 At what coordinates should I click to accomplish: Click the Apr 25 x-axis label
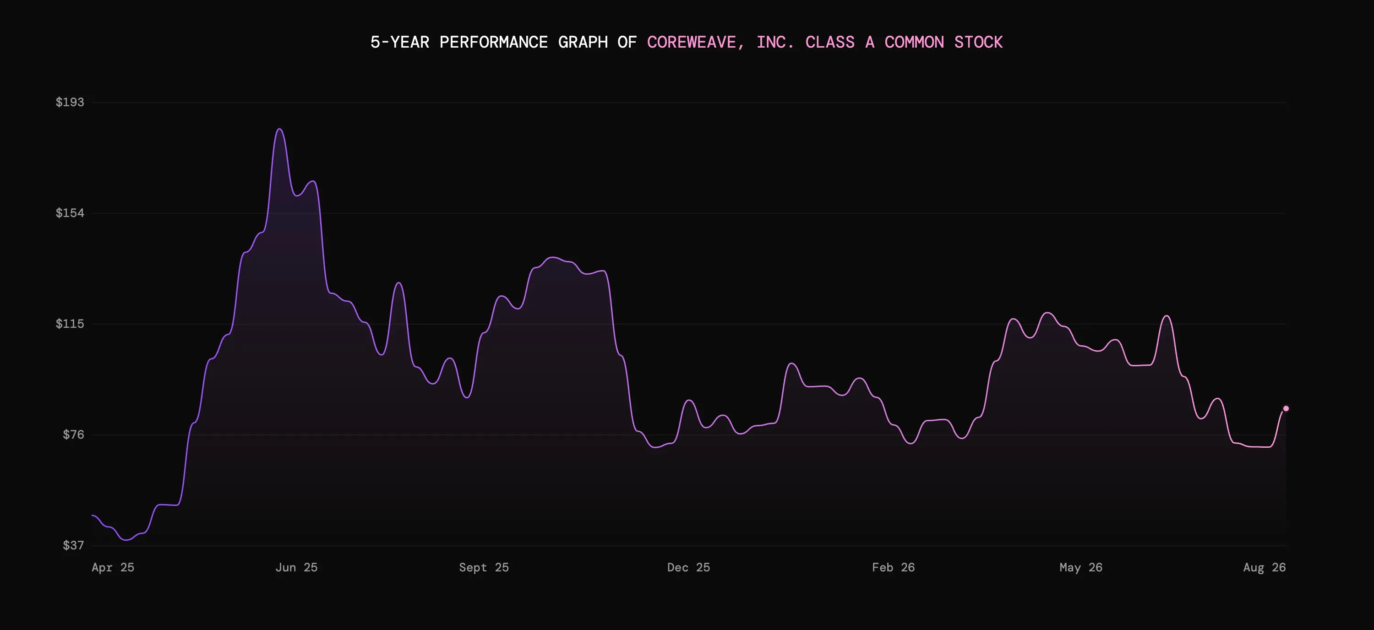(113, 568)
